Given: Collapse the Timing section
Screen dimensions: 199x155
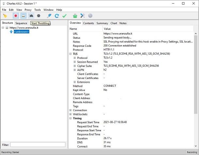Looking at the screenshot, I should pyautogui.click(x=70, y=118).
